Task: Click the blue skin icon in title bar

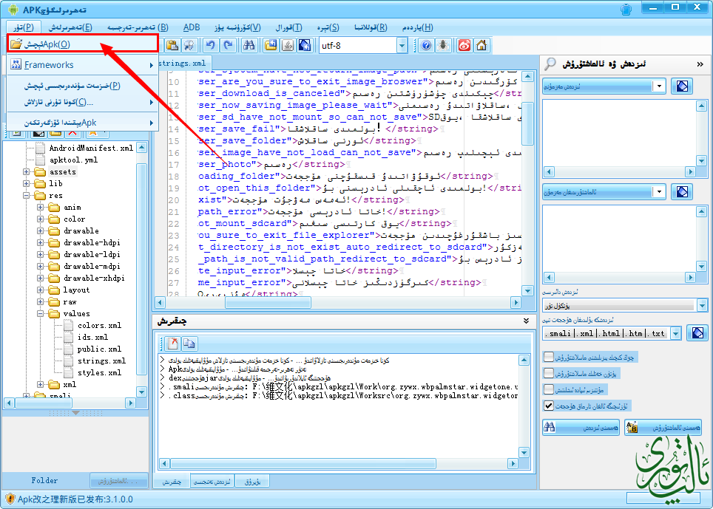Action: 626,9
